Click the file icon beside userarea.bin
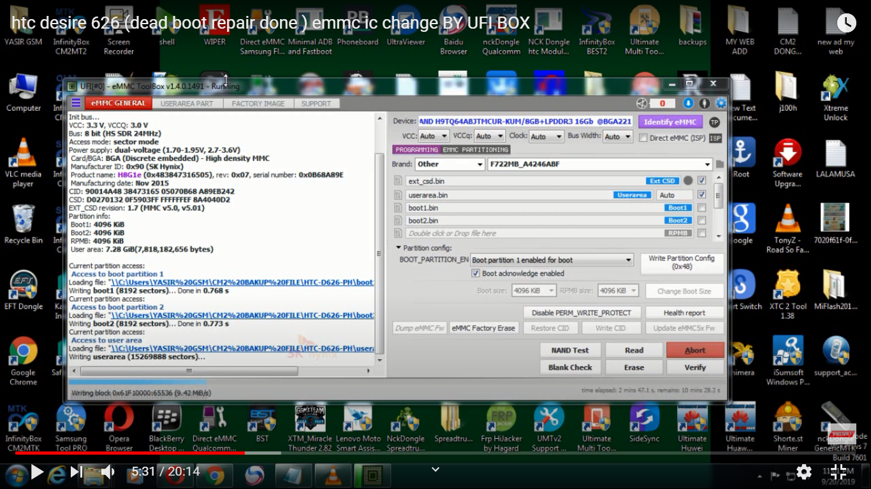 tap(400, 195)
